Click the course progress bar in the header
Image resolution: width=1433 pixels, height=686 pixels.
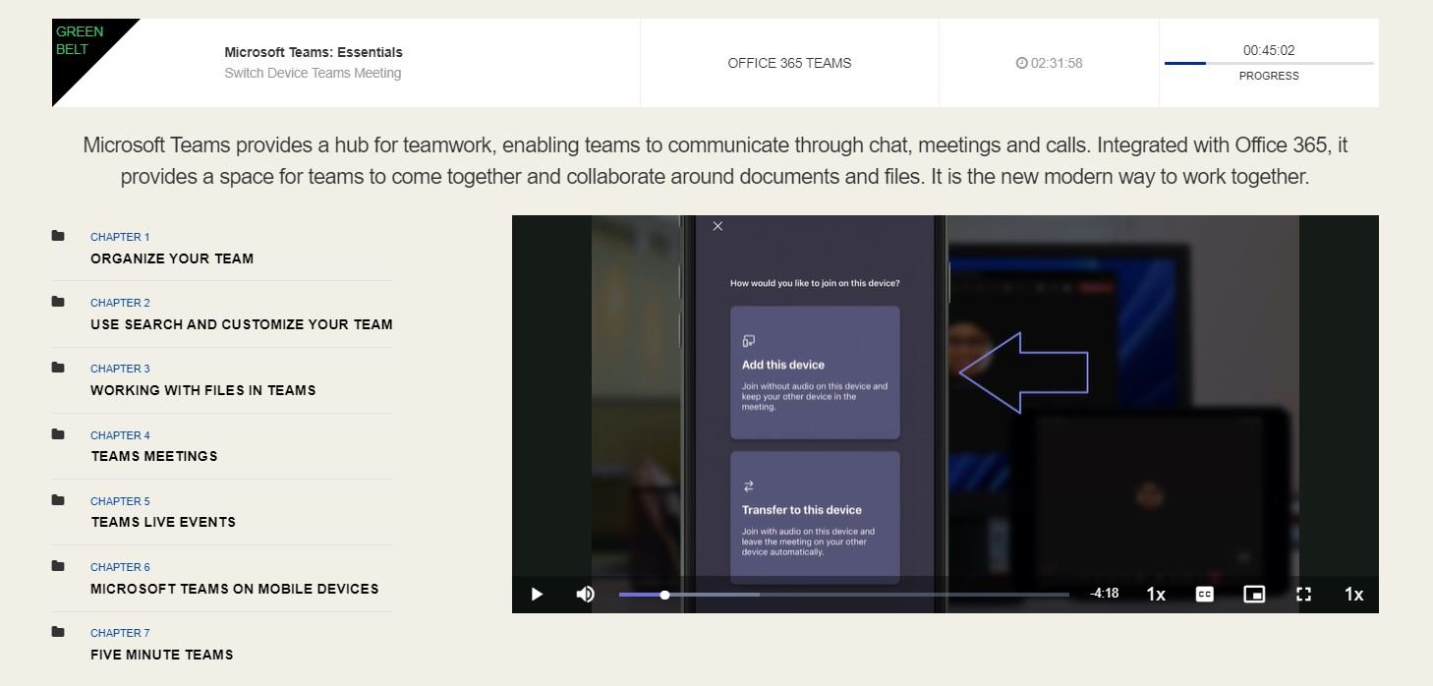(1269, 63)
